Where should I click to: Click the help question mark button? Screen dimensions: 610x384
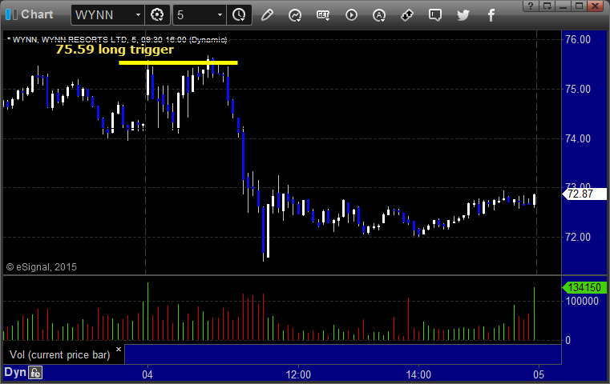click(x=531, y=6)
